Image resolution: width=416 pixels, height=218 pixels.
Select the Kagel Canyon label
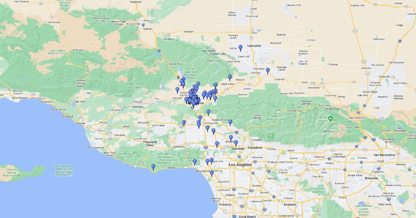click(x=220, y=120)
